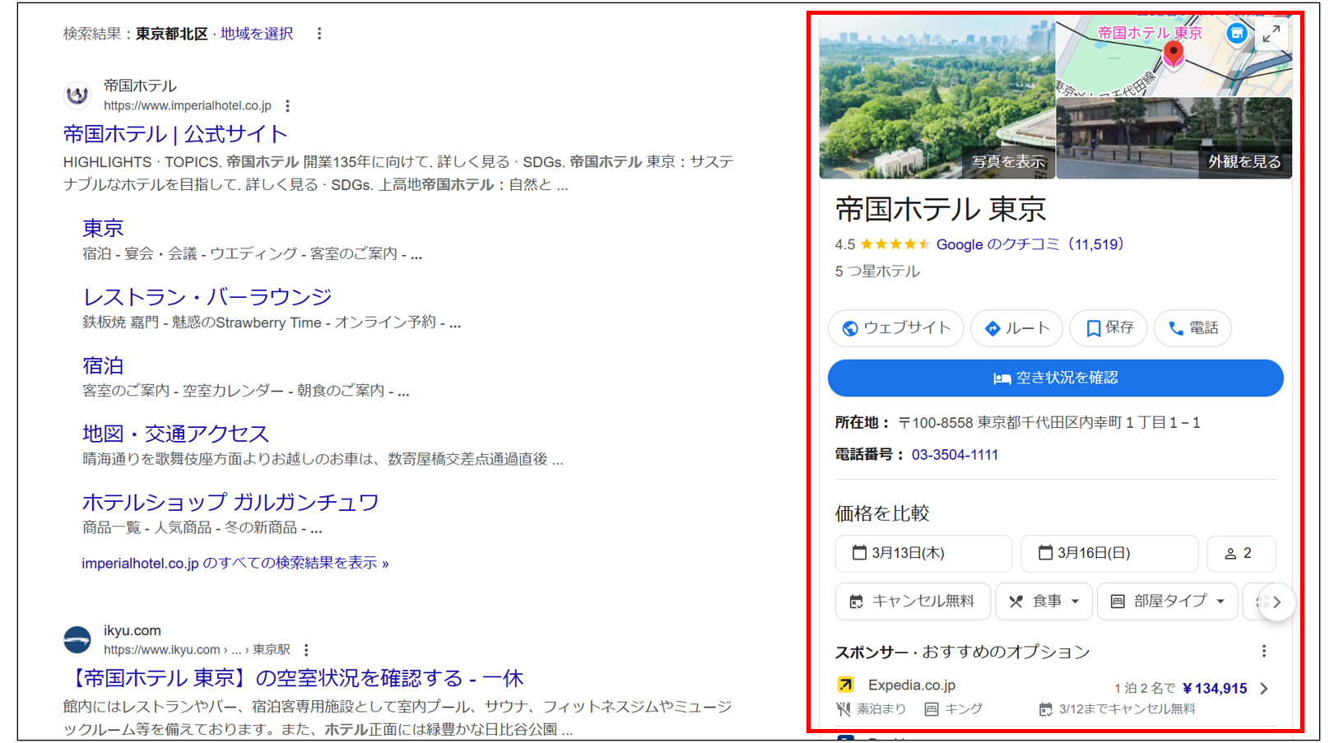Screen dimensions: 1334x743
Task: Click the red map pin marker
Action: 1174,54
